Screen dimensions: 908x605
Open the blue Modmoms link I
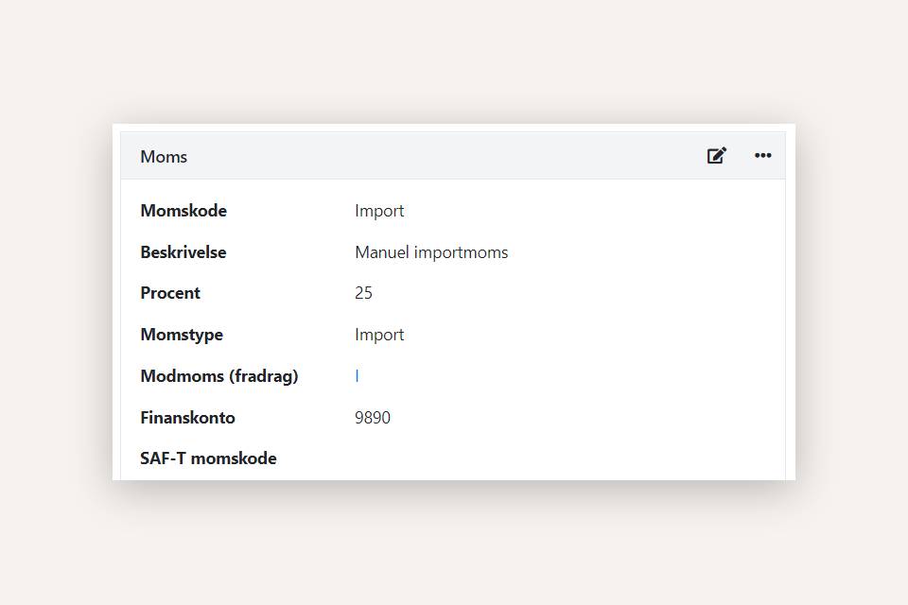pyautogui.click(x=357, y=376)
